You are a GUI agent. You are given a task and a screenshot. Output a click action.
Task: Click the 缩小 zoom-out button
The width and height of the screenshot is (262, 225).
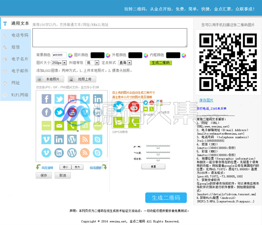(x=65, y=167)
